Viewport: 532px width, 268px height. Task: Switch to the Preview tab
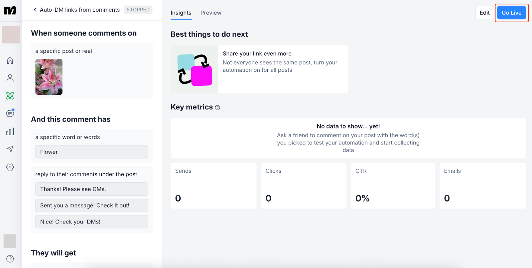211,13
